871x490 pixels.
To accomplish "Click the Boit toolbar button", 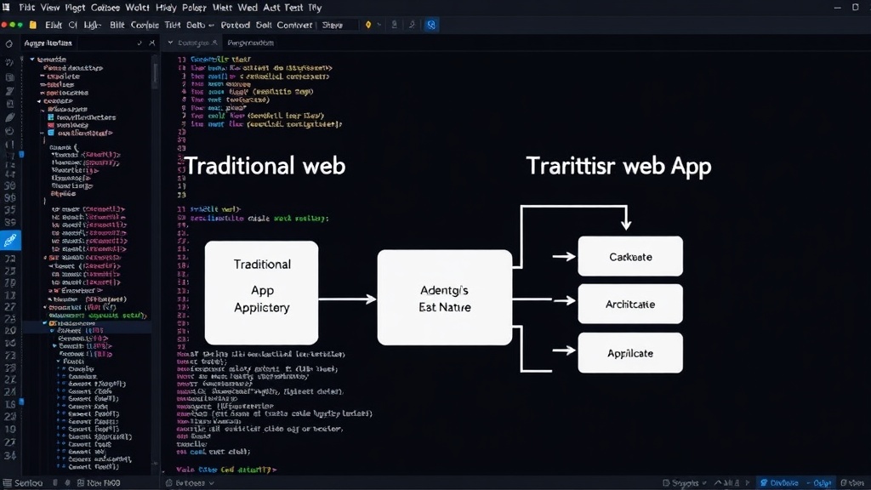I will 264,25.
